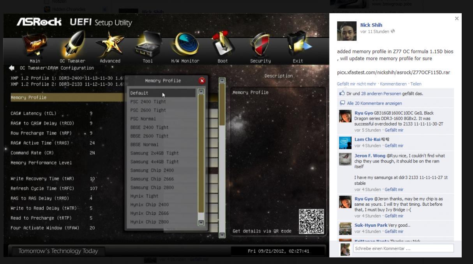Viewport: 473px width, 264px height.
Task: Close the Facebook photo viewer
Action: point(457,18)
